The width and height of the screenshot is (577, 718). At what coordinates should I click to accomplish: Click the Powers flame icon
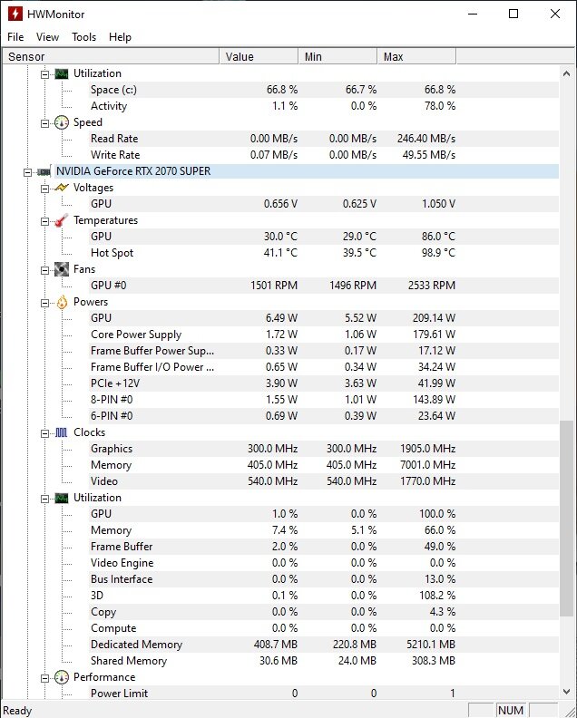pos(62,302)
